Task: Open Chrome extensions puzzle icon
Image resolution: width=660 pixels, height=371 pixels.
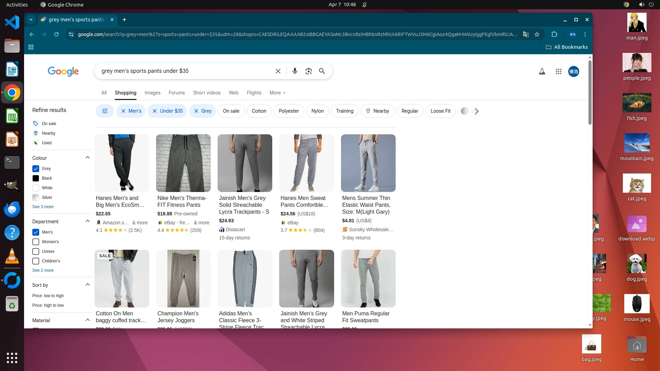Action: click(554, 34)
